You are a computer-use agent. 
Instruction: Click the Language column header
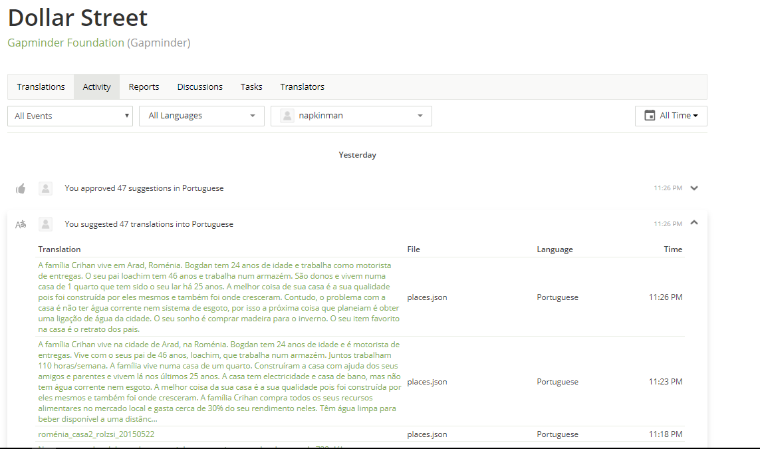coord(555,249)
